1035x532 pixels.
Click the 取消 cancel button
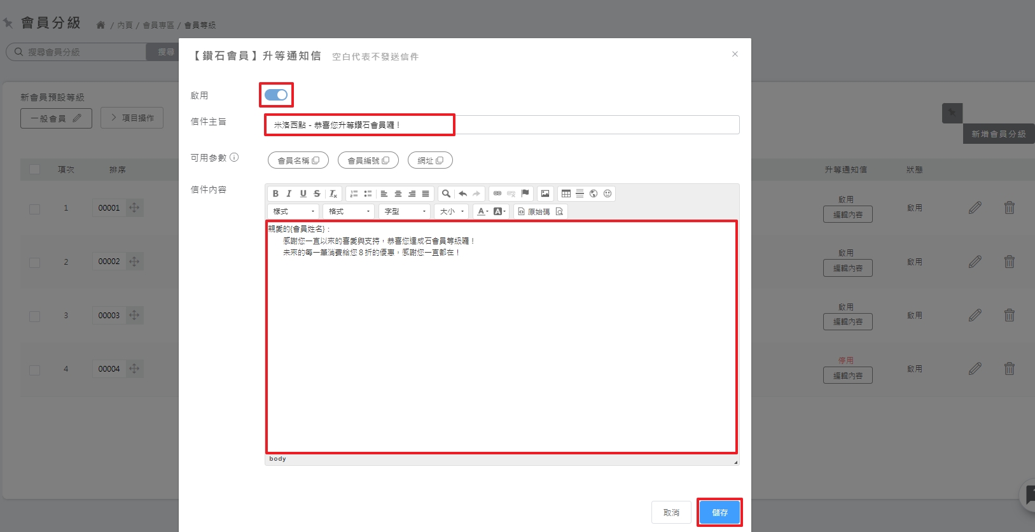click(x=671, y=512)
